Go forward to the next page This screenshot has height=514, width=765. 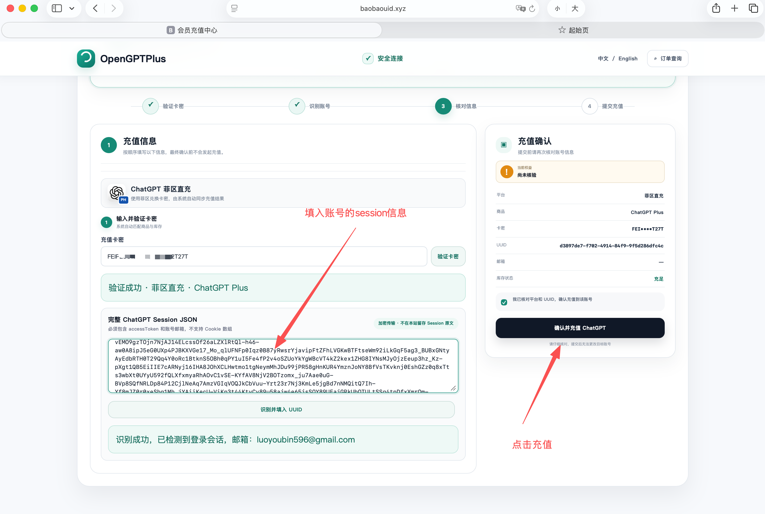[x=114, y=8]
